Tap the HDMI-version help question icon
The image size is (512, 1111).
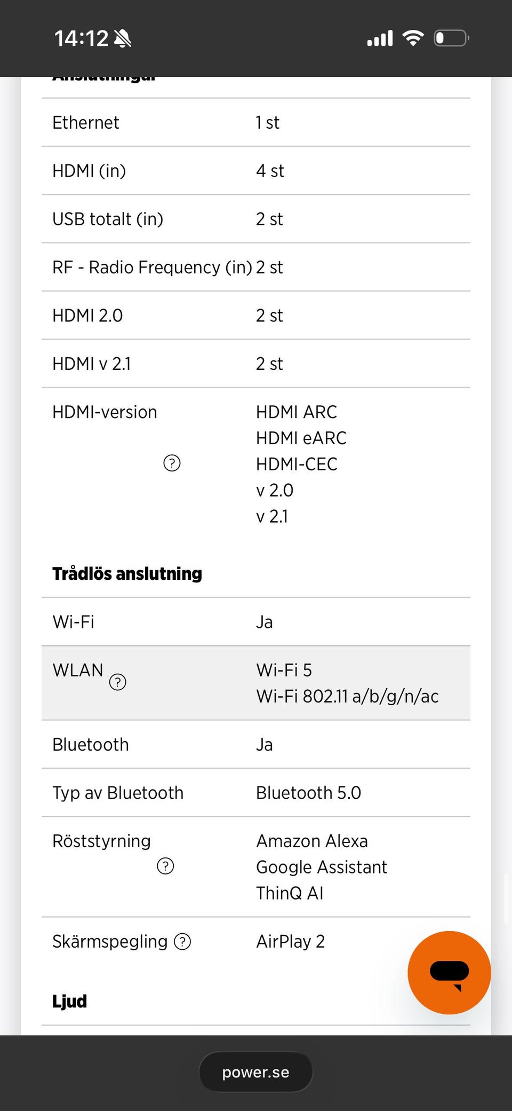[x=172, y=463]
